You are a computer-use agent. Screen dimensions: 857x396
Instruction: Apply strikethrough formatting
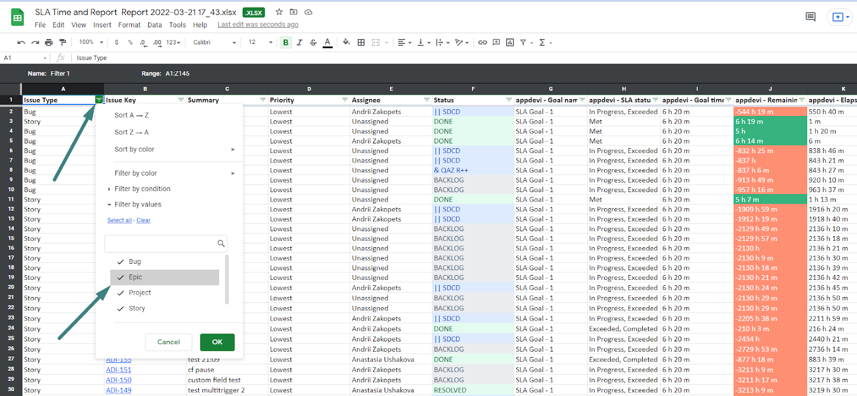[x=313, y=42]
